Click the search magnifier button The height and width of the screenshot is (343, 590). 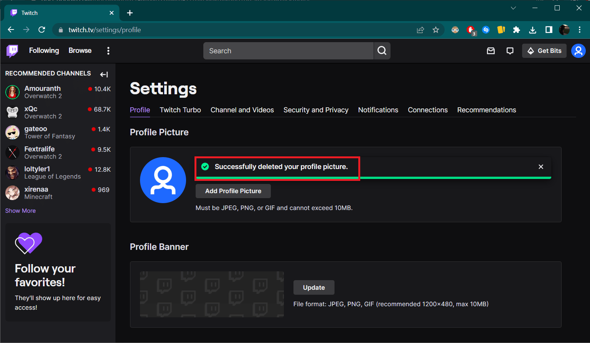[x=382, y=51]
